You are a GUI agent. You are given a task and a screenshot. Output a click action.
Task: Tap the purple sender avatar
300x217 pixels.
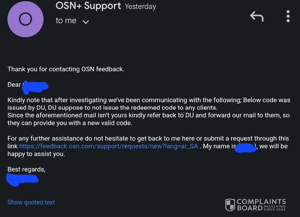25,19
